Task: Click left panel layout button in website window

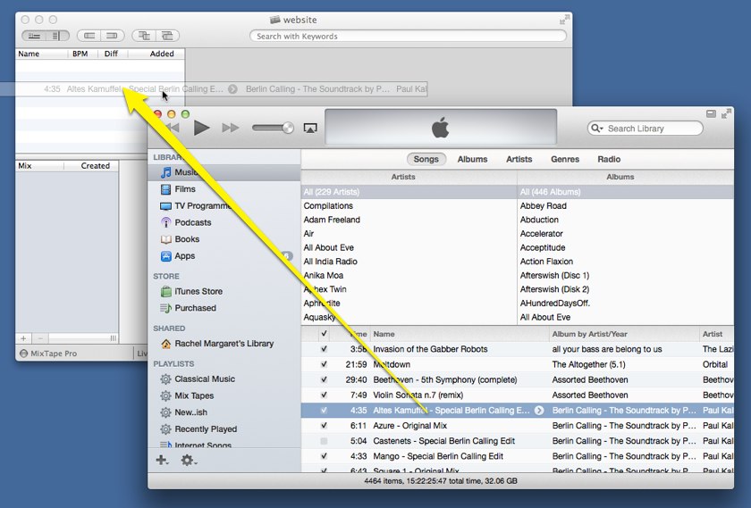Action: 89,36
